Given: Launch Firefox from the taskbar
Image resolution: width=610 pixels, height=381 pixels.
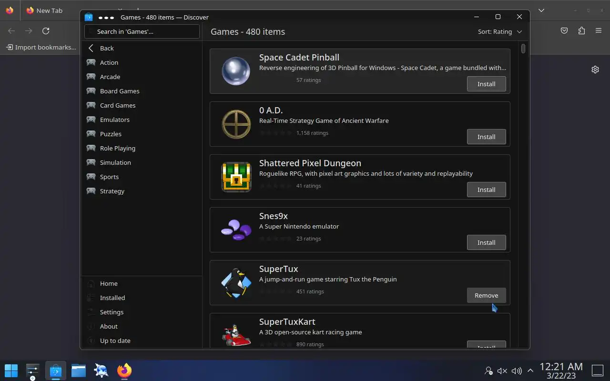Looking at the screenshot, I should click(x=124, y=371).
